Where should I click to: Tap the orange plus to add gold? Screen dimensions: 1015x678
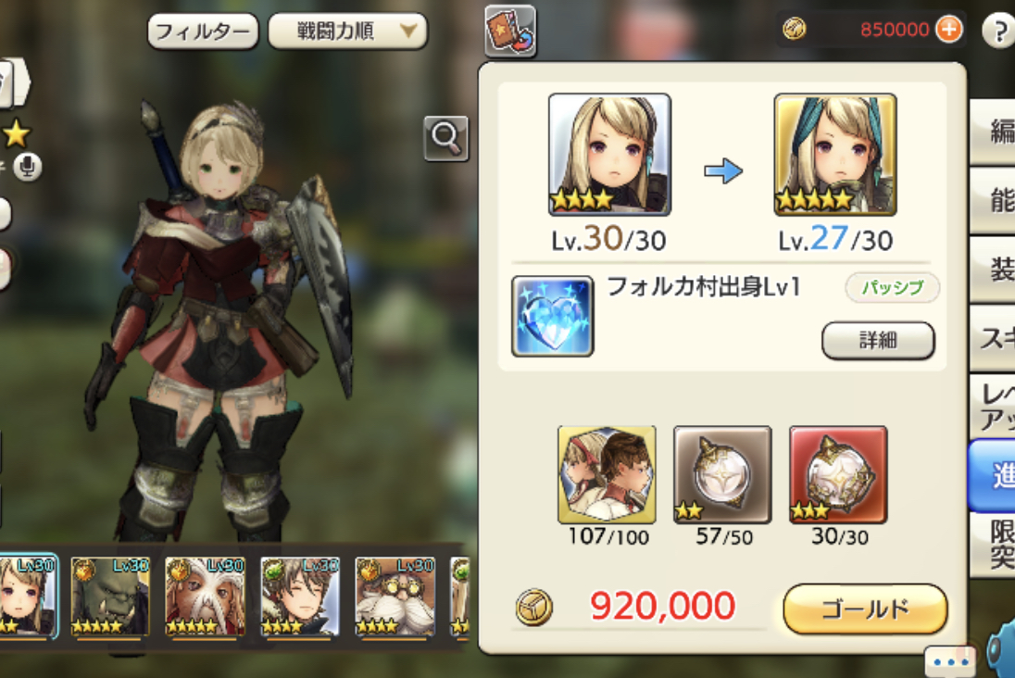point(949,29)
